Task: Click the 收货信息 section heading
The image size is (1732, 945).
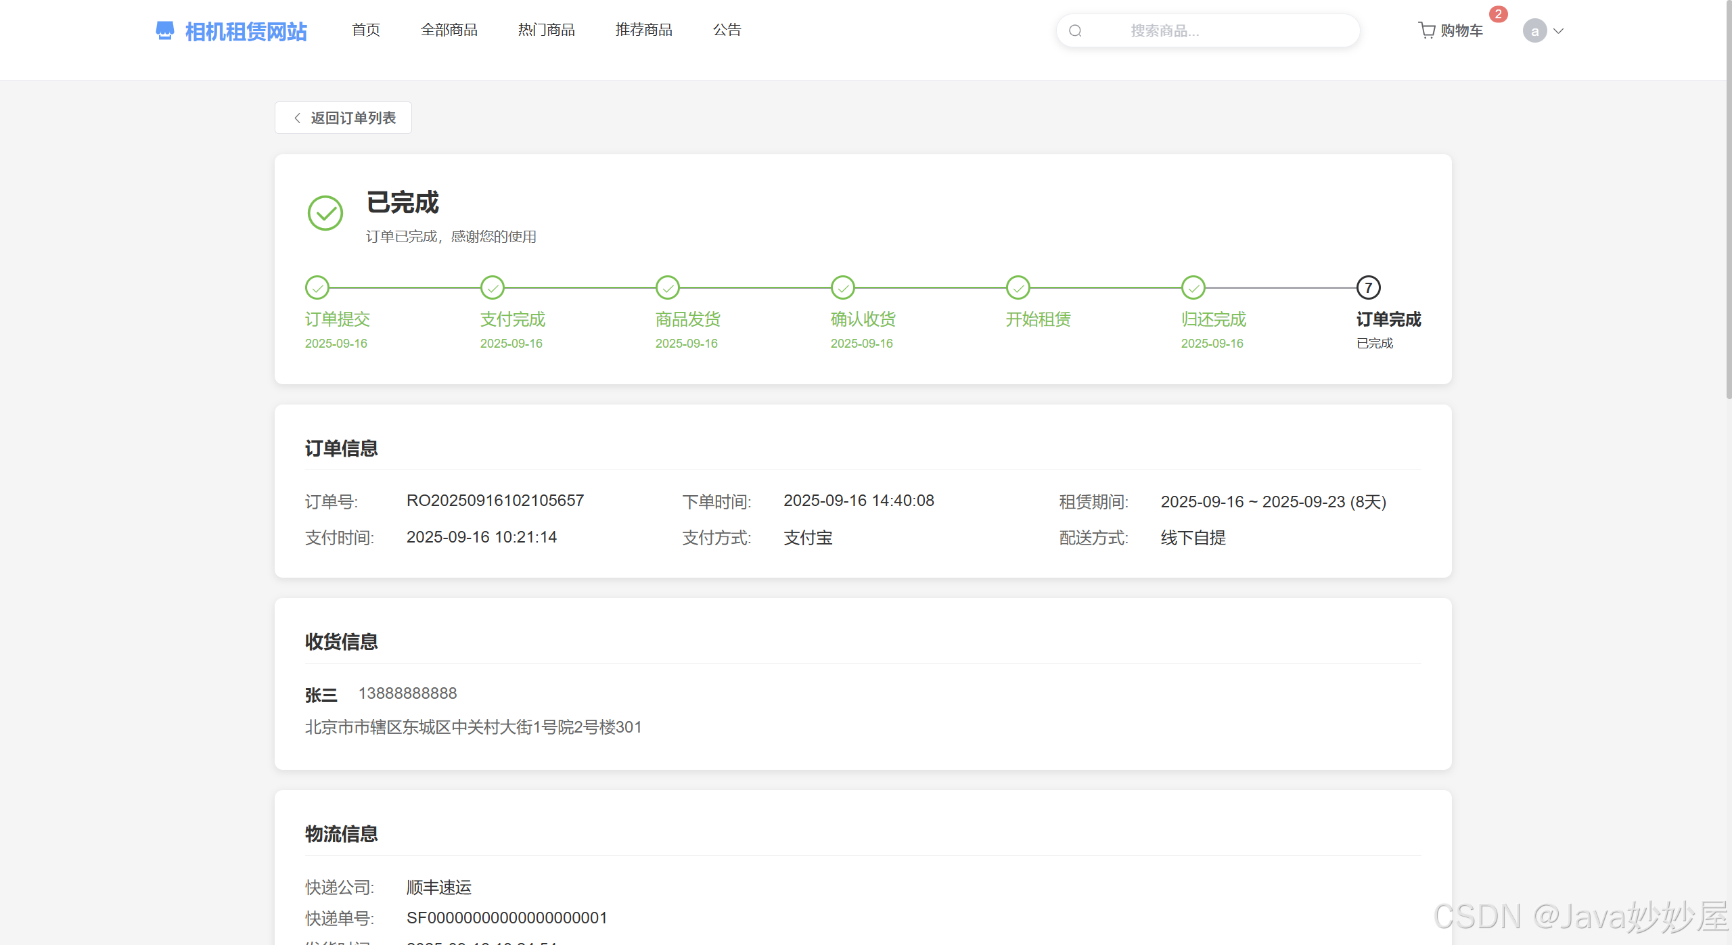Action: (341, 642)
